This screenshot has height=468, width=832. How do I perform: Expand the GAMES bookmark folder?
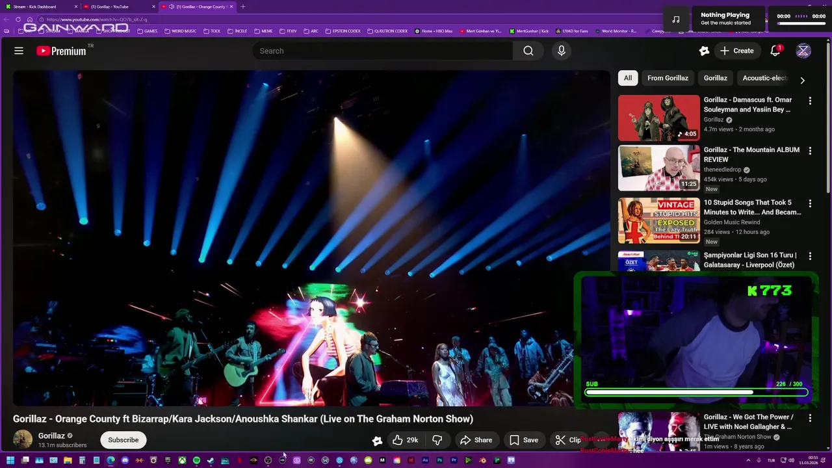(x=147, y=31)
